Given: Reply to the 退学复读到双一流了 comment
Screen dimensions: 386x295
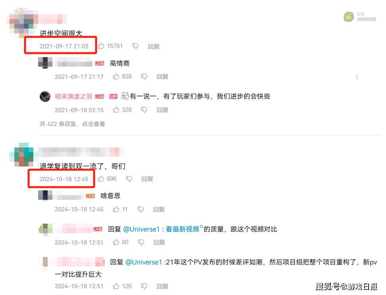Looking at the screenshot, I should coord(147,179).
